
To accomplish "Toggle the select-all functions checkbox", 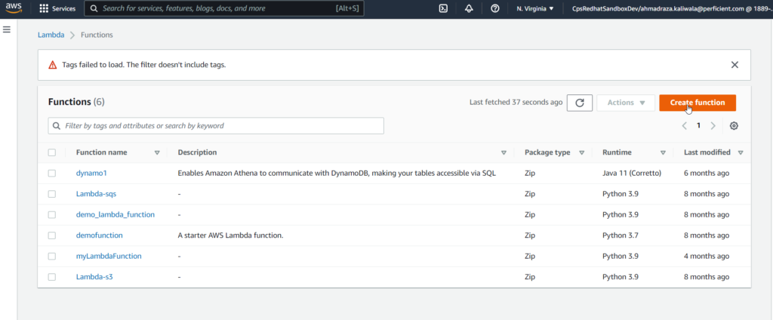I will (x=52, y=152).
